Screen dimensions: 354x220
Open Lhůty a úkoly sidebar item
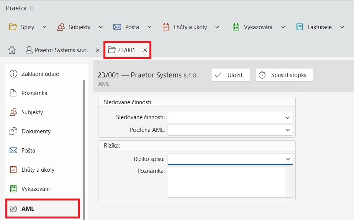pyautogui.click(x=38, y=170)
